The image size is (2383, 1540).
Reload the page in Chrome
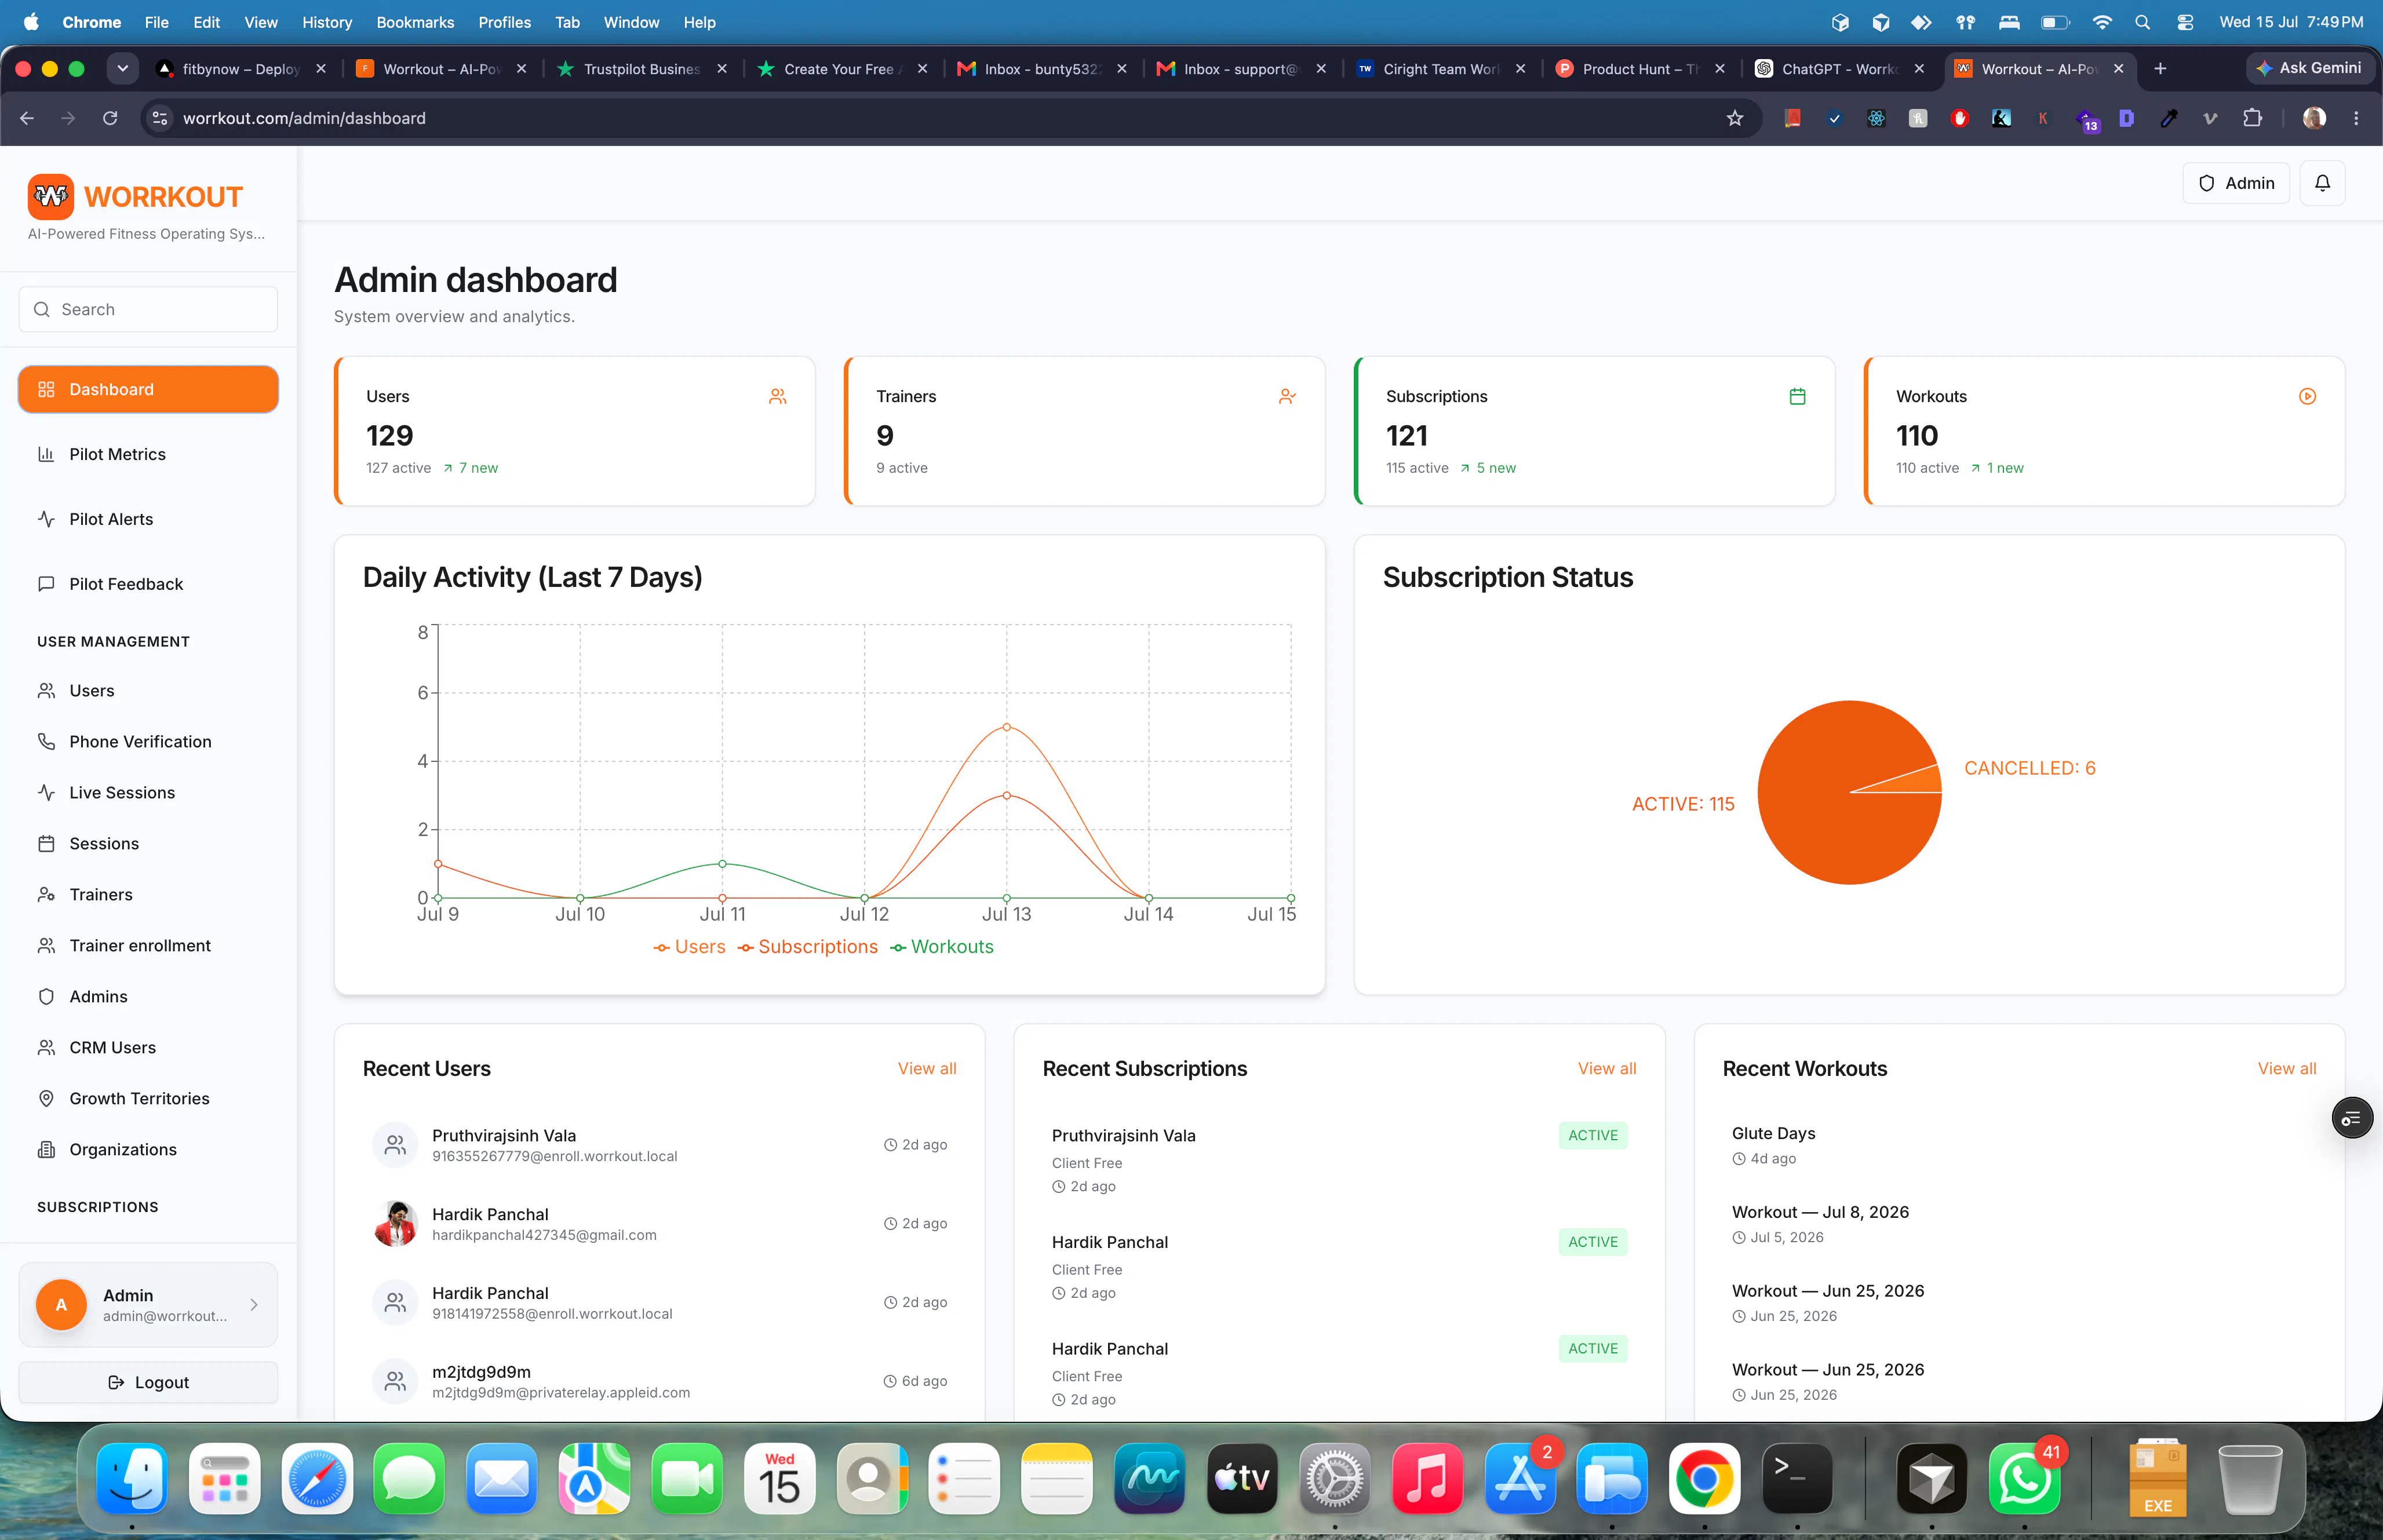pyautogui.click(x=110, y=118)
